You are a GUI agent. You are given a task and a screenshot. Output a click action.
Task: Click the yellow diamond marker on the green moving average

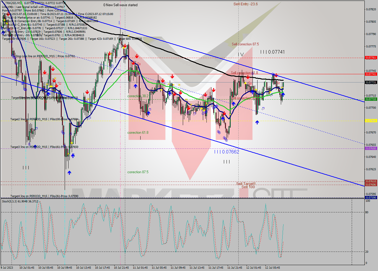point(270,92)
